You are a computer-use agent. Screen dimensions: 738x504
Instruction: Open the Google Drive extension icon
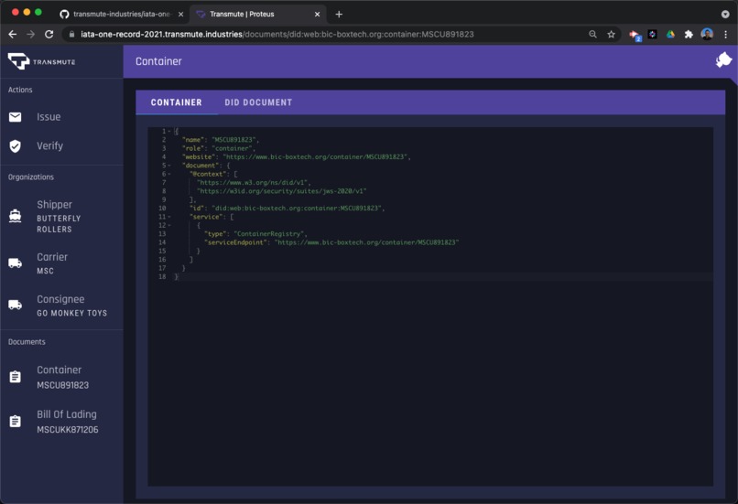click(670, 35)
